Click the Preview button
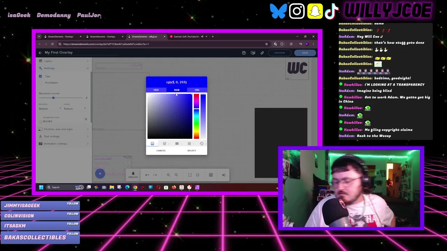 pos(279,53)
